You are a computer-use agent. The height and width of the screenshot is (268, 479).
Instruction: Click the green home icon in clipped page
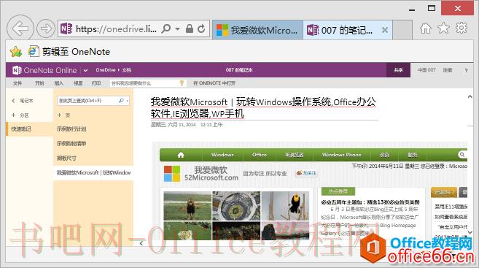click(181, 155)
